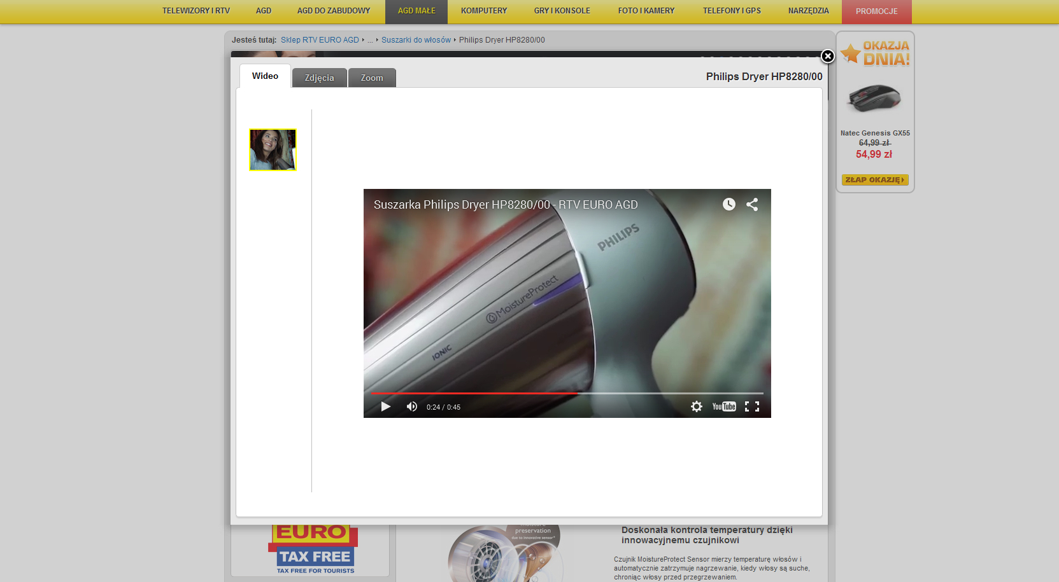Select the woman video thumbnail
This screenshot has height=582, width=1059.
pyautogui.click(x=273, y=150)
